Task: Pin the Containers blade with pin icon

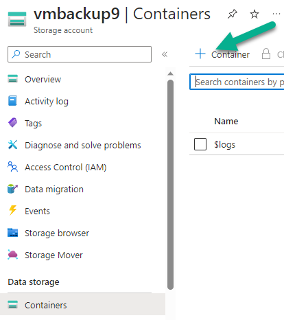Action: coord(233,14)
